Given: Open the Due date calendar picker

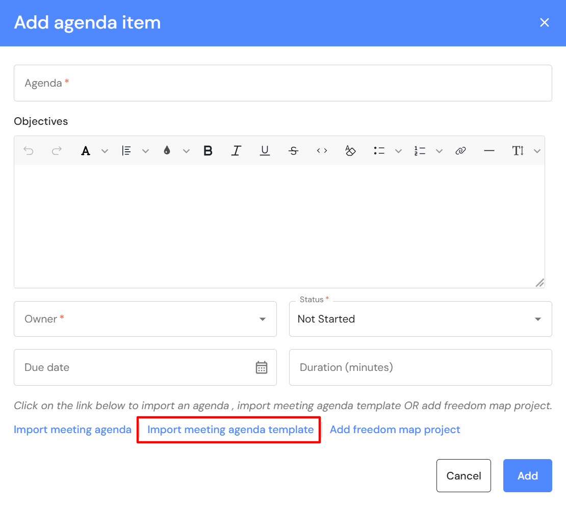Looking at the screenshot, I should [x=262, y=367].
